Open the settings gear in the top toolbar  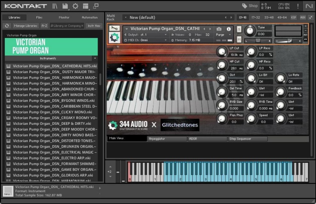pyautogui.click(x=76, y=6)
